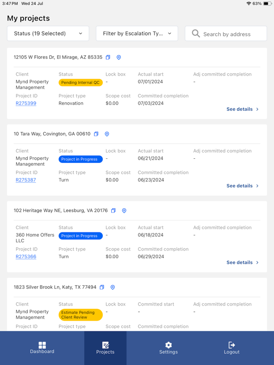Screen dimensions: 274x365
Task: Open the Settings tab
Action: (x=168, y=348)
